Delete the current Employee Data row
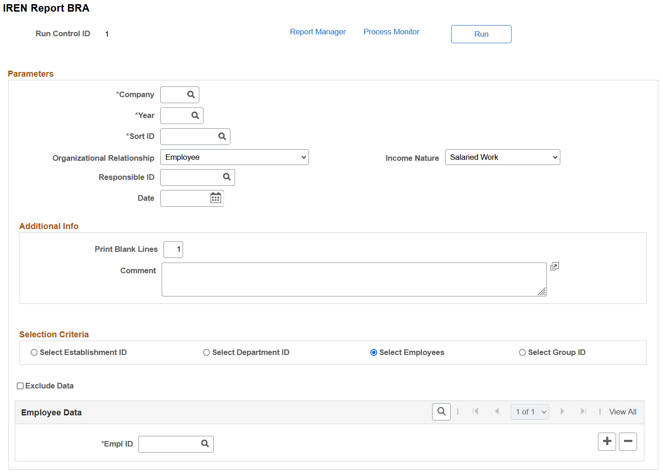 (628, 441)
